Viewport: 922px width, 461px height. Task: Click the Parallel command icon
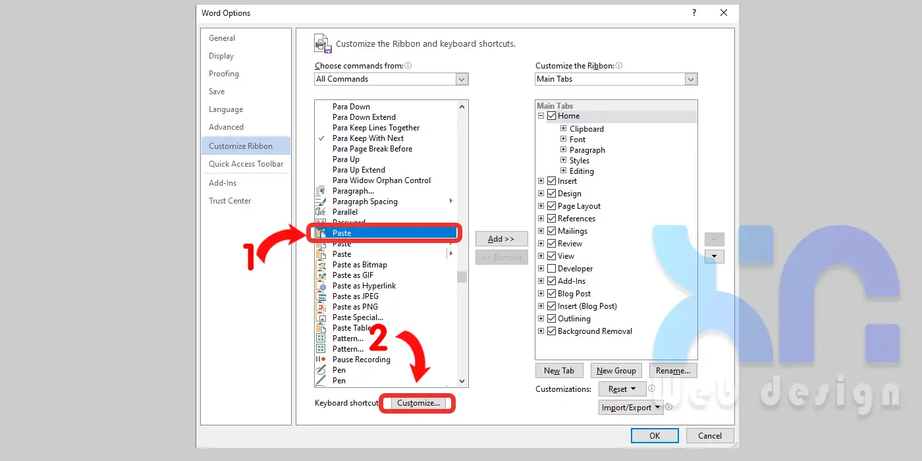tap(321, 212)
